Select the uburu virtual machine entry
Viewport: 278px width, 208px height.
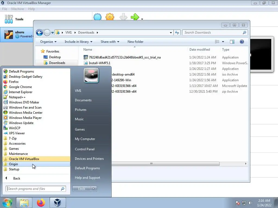tap(17, 34)
